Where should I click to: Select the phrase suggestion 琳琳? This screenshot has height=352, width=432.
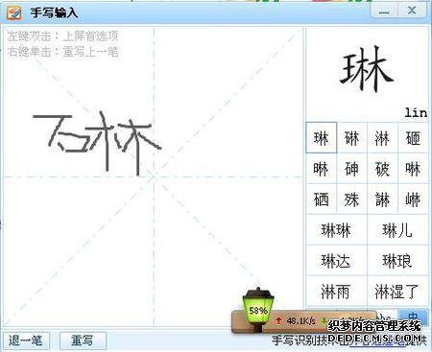pyautogui.click(x=336, y=230)
